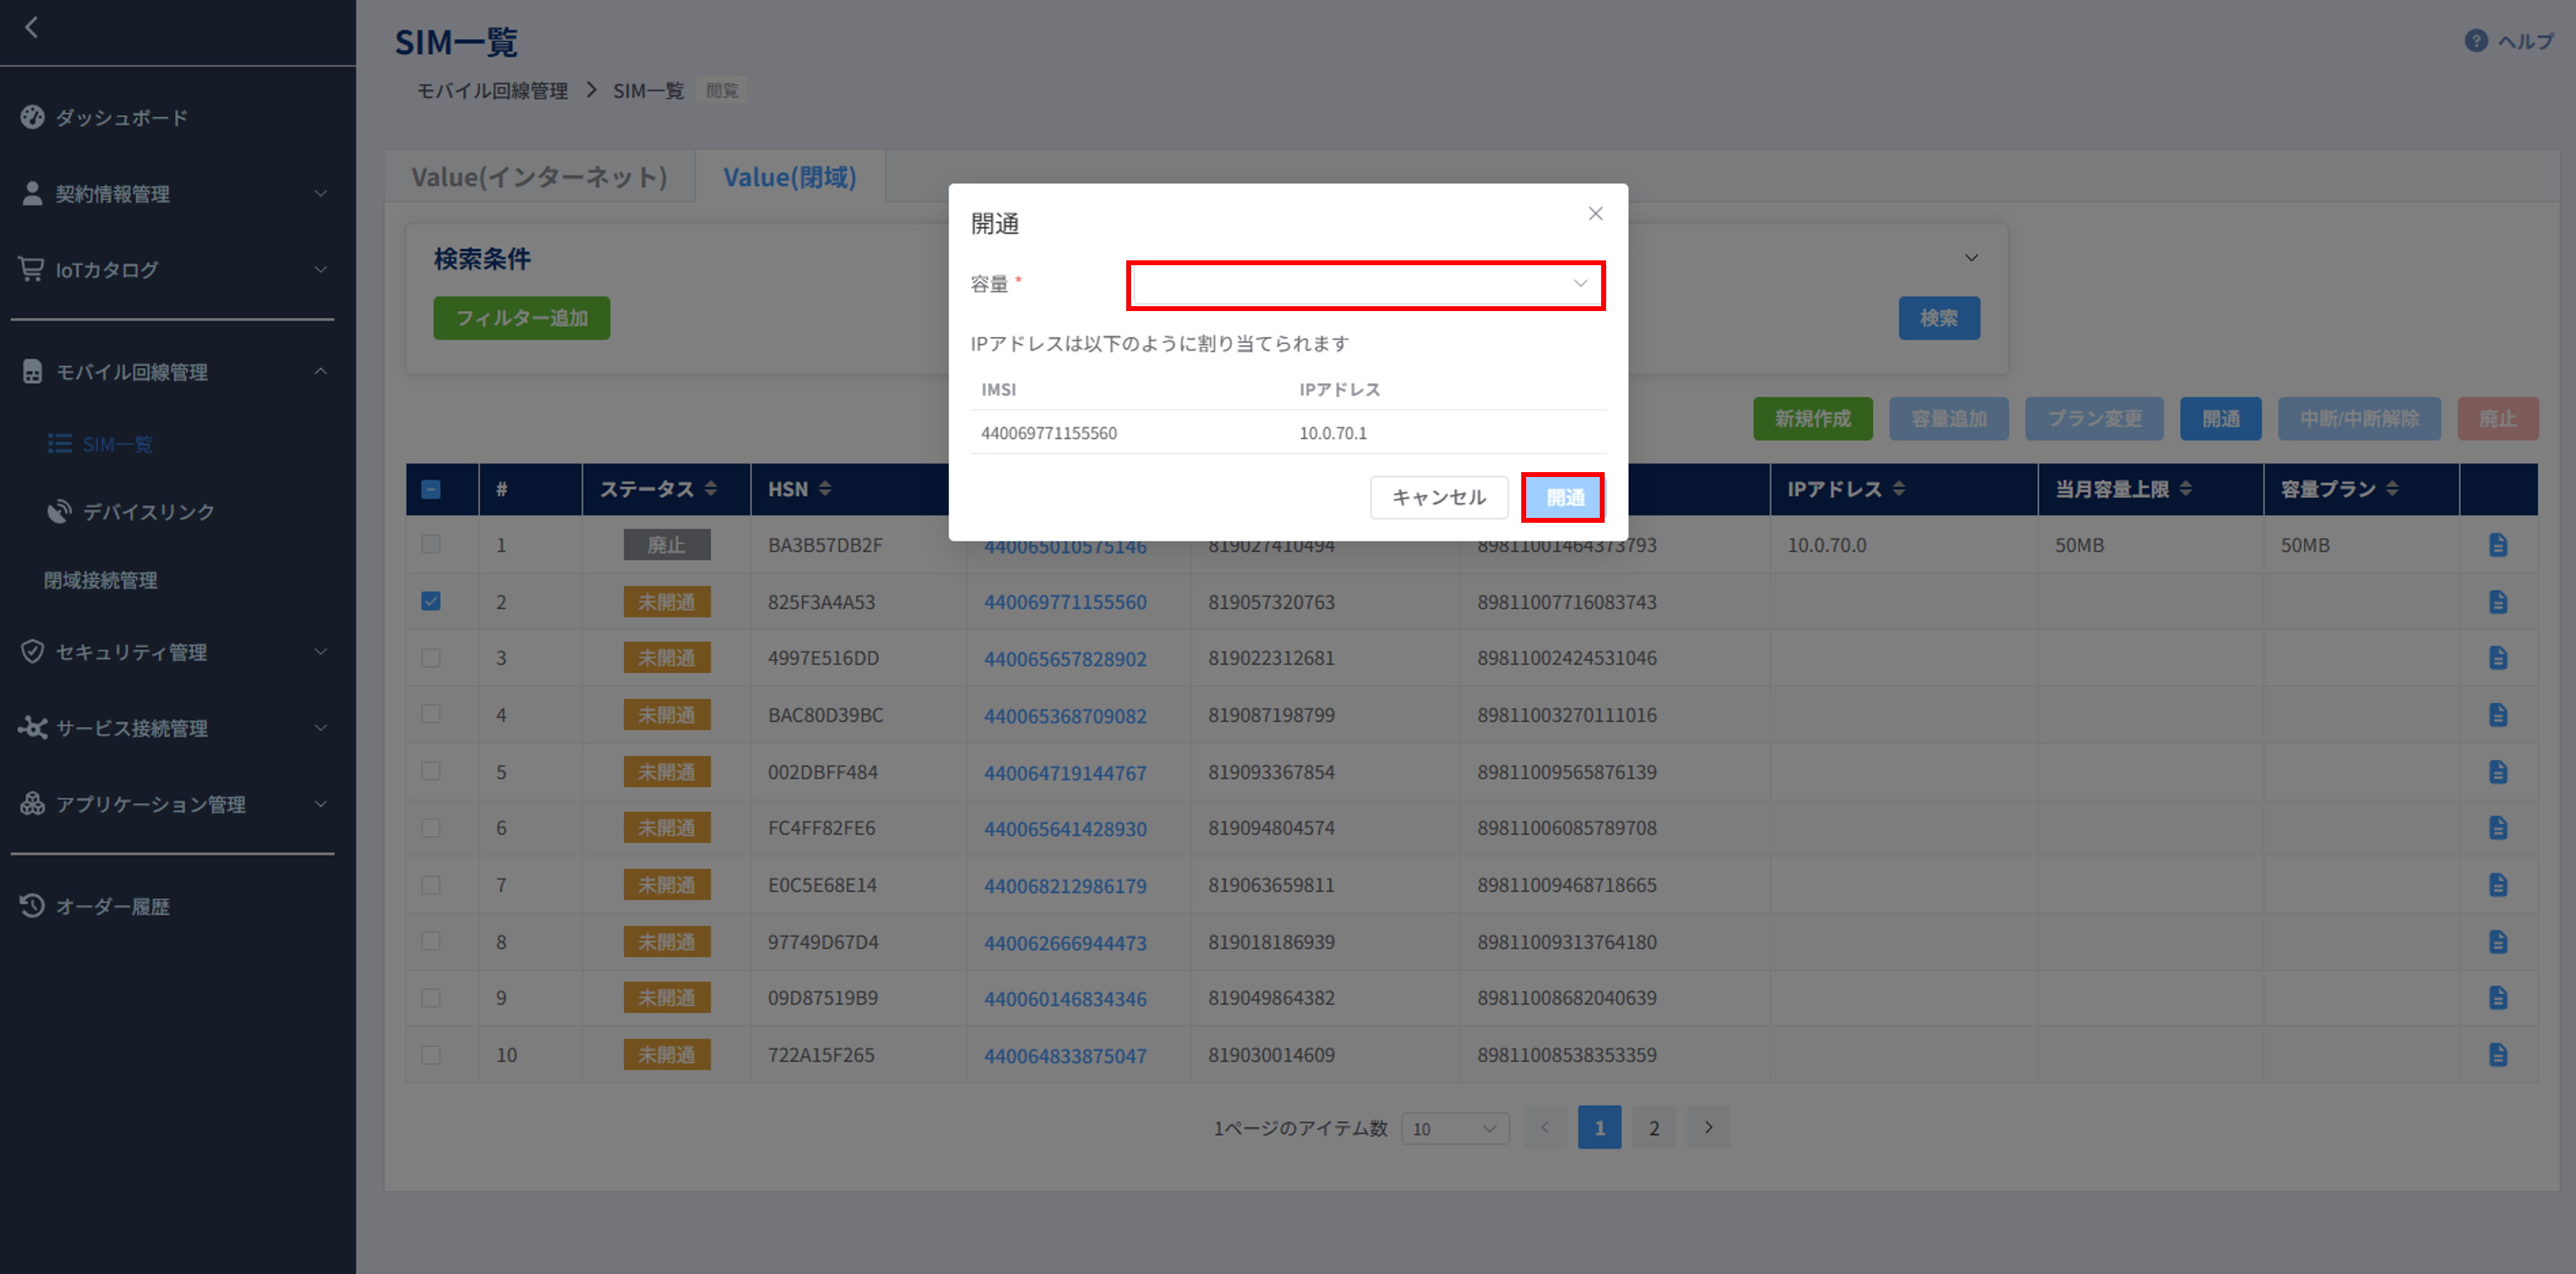This screenshot has width=2576, height=1274.
Task: Check the row 5 checkbox
Action: [x=431, y=772]
